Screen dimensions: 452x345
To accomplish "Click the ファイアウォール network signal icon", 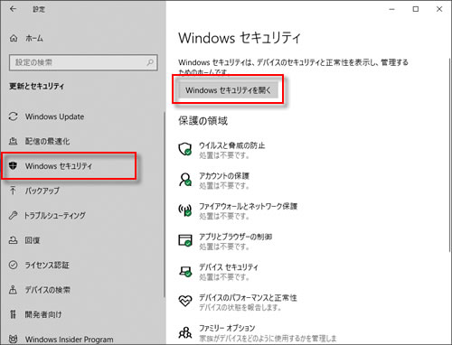I will [185, 210].
